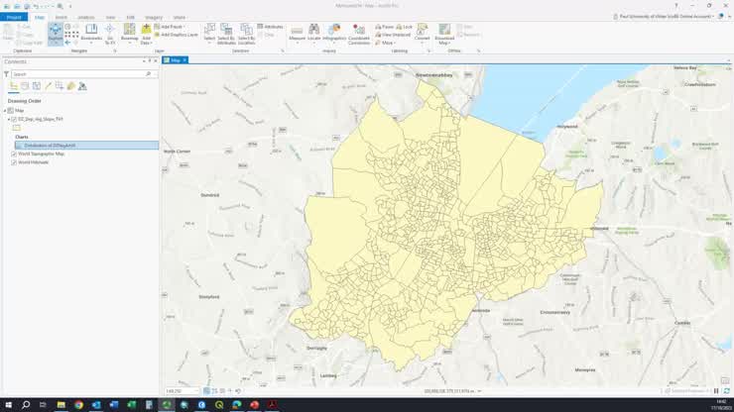Click the Infographics tool
This screenshot has width=734, height=412.
pyautogui.click(x=334, y=33)
